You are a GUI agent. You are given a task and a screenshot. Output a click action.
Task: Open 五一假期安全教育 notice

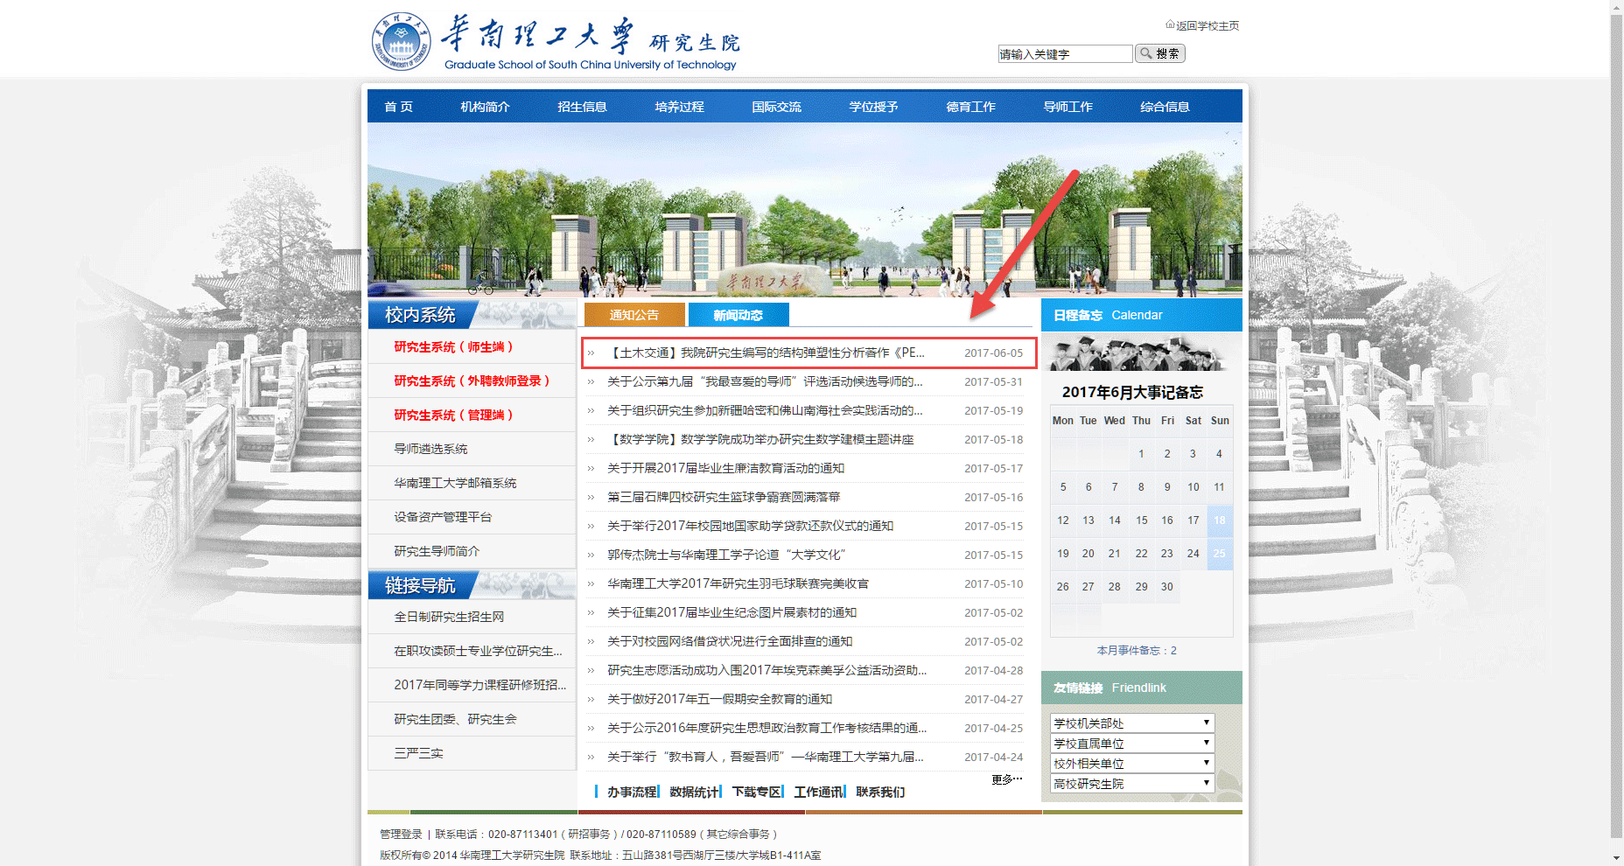pyautogui.click(x=719, y=699)
